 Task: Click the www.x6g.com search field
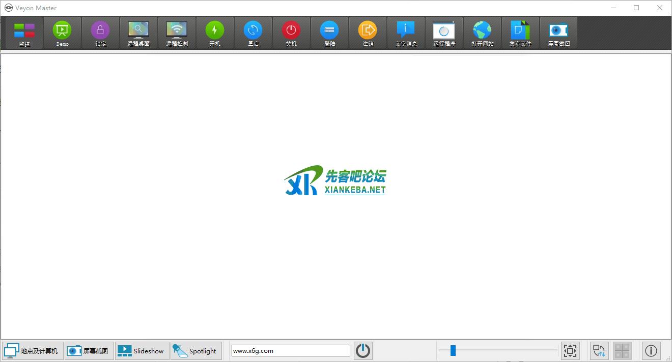290,351
